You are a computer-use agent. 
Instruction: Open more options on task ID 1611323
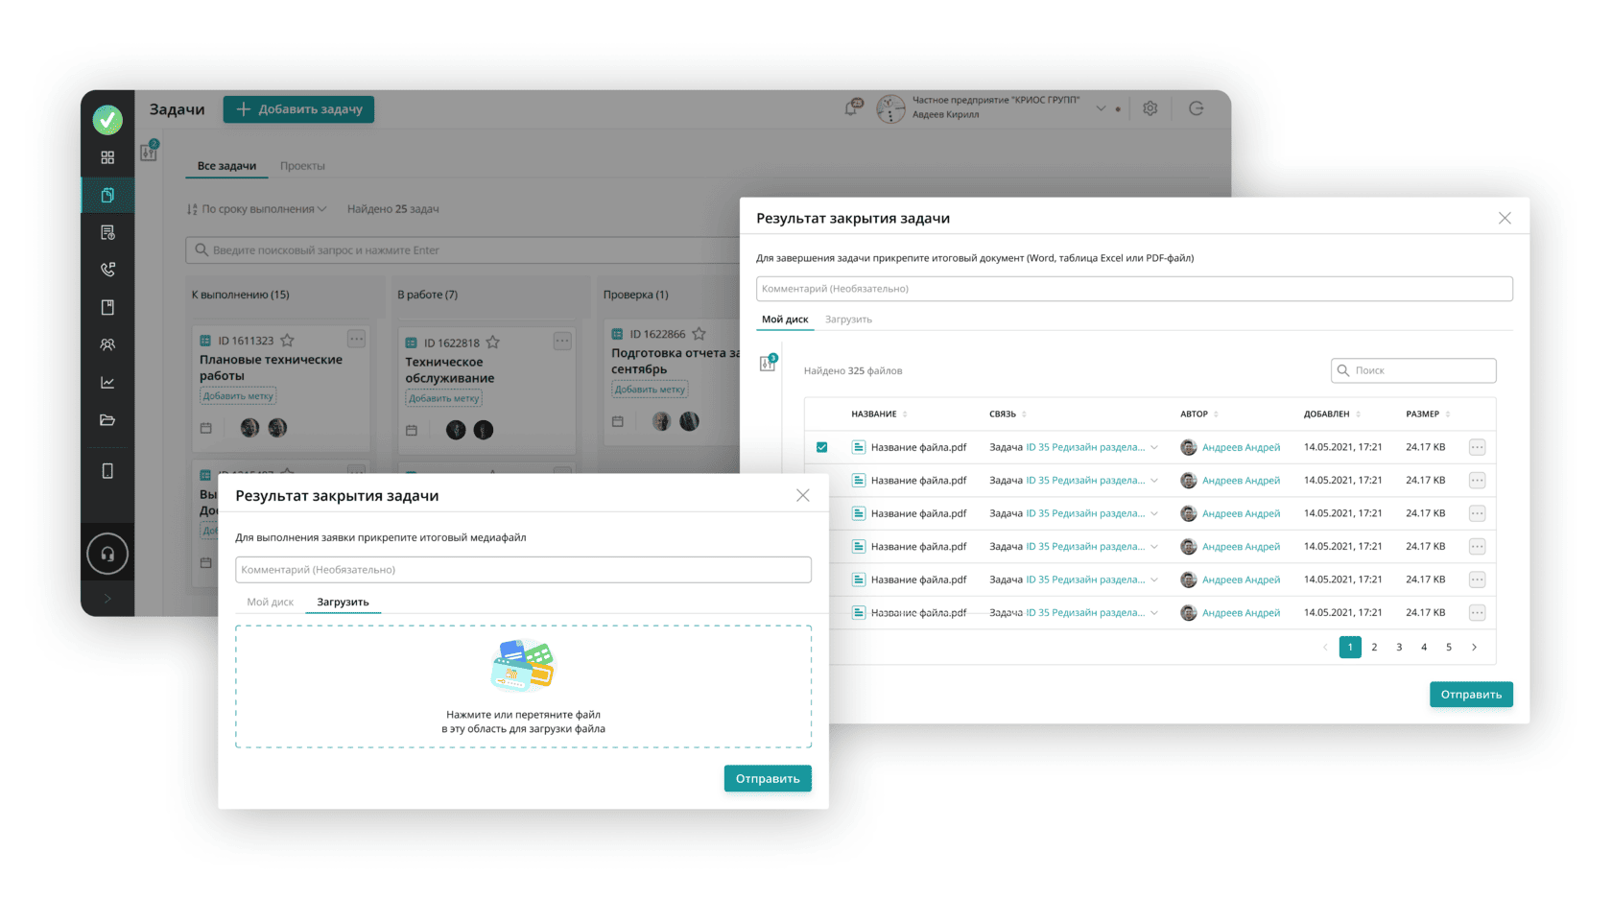point(356,340)
